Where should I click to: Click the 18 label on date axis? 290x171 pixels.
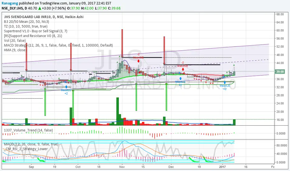pos(99,167)
